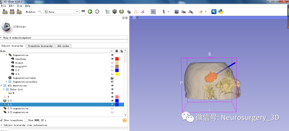Image resolution: width=289 pixels, height=131 pixels.
Task: Click the Segmentation-models transform icon
Action: pos(112,82)
